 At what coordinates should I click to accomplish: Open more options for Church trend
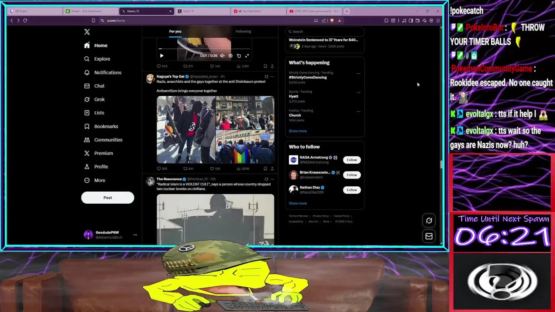359,111
